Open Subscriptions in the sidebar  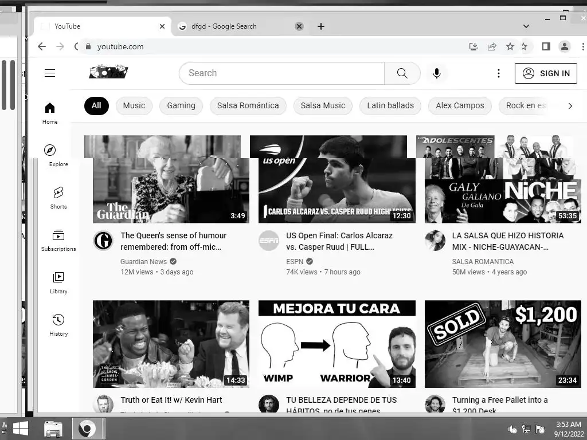click(x=58, y=241)
